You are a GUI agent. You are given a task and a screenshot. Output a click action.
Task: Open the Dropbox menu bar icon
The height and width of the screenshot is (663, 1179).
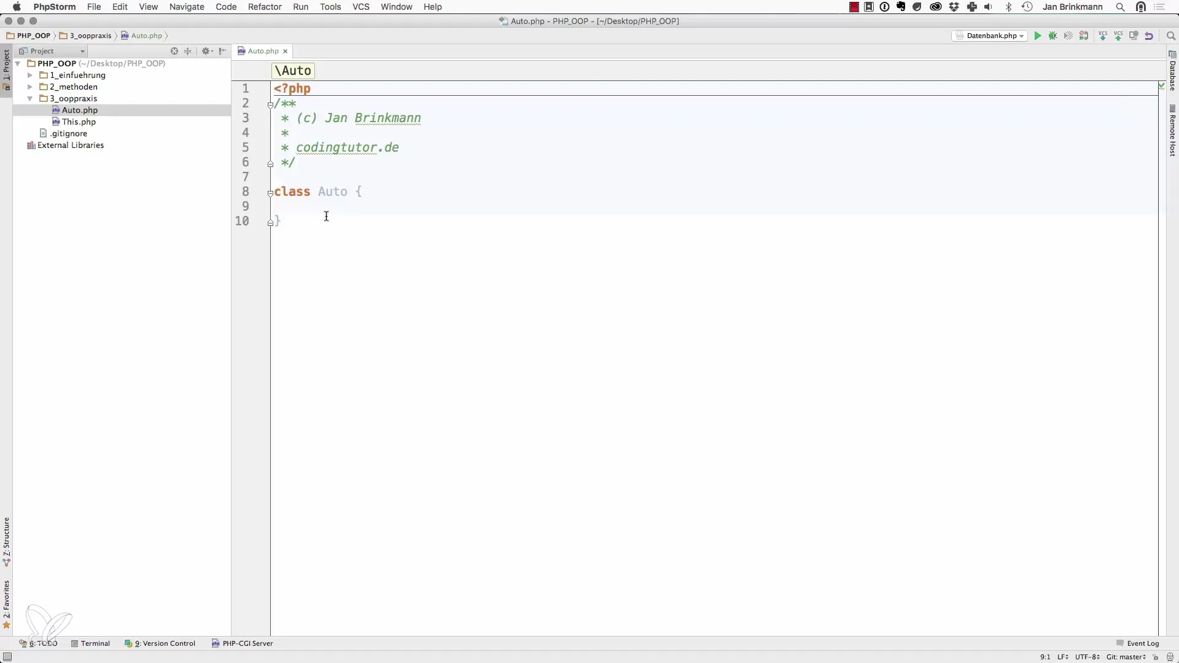(x=954, y=7)
